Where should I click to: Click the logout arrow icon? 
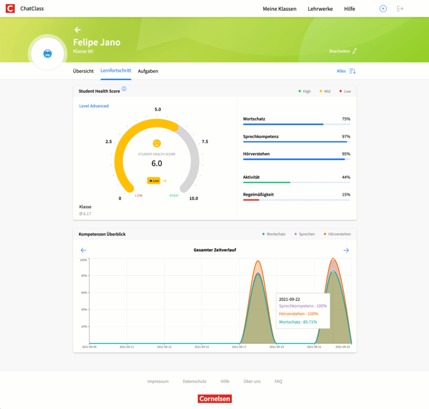tap(400, 9)
